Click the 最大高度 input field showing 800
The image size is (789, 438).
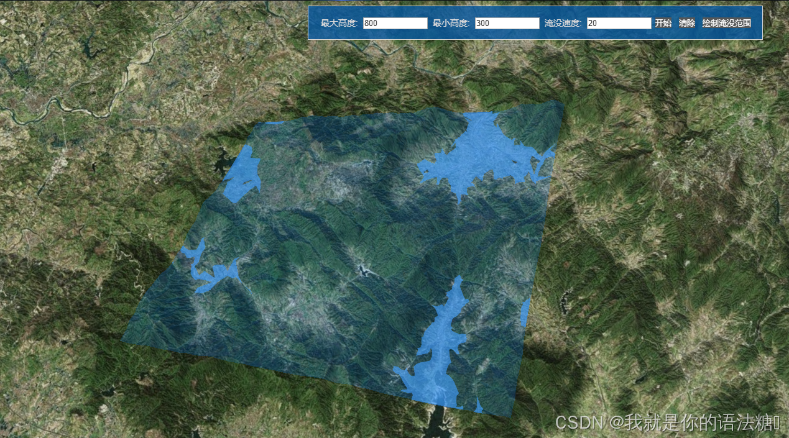click(x=395, y=23)
